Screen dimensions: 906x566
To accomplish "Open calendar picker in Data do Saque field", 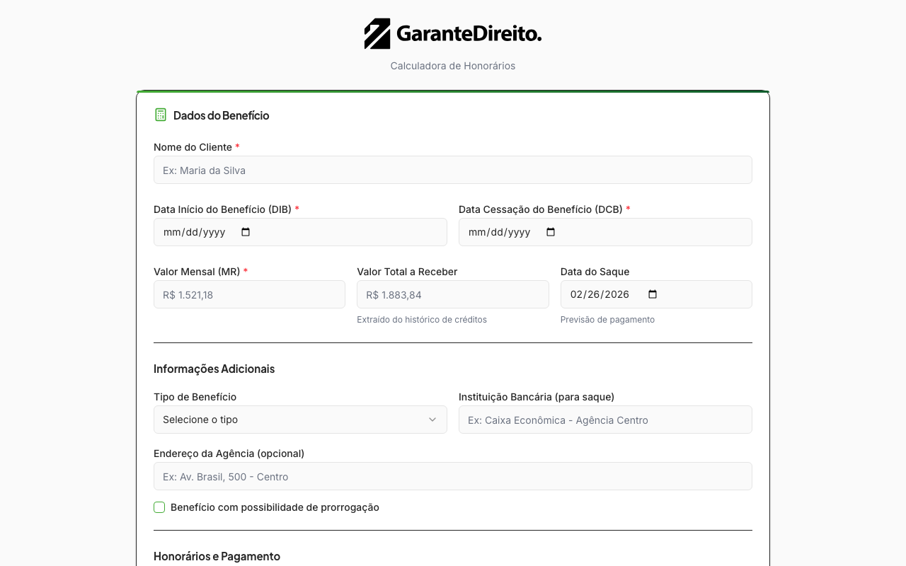I will click(x=653, y=294).
